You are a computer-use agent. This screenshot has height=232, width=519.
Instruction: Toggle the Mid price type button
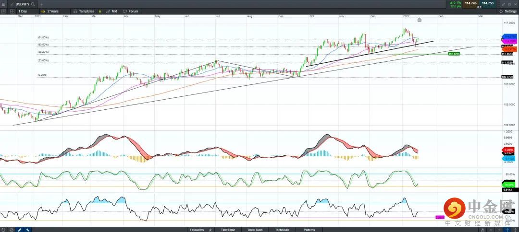(111, 11)
